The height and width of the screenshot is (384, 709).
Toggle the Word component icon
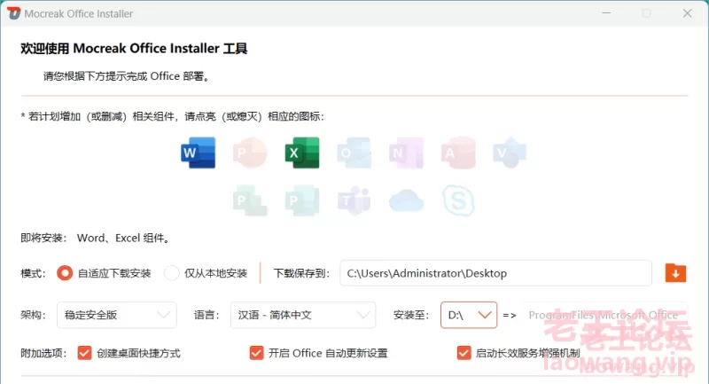point(198,153)
